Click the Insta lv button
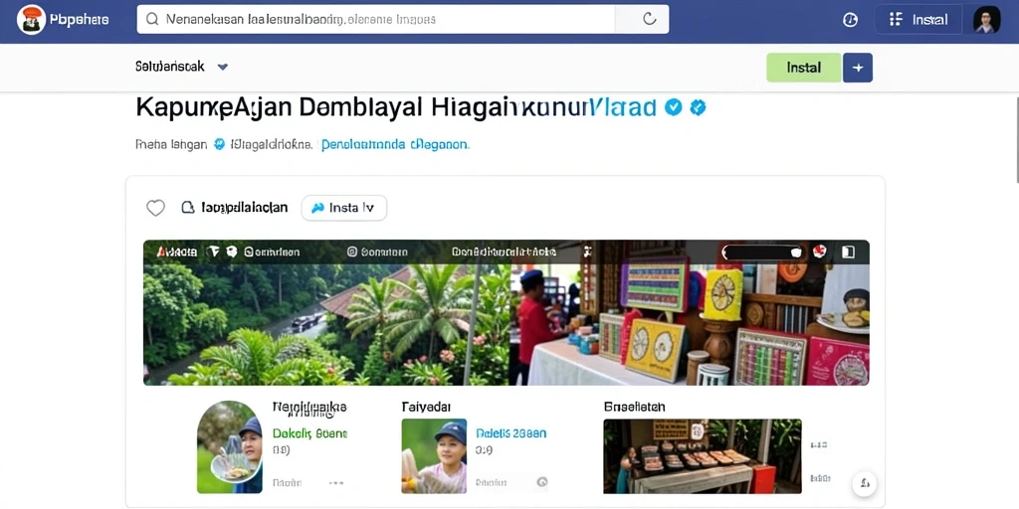The width and height of the screenshot is (1019, 509). (x=343, y=208)
